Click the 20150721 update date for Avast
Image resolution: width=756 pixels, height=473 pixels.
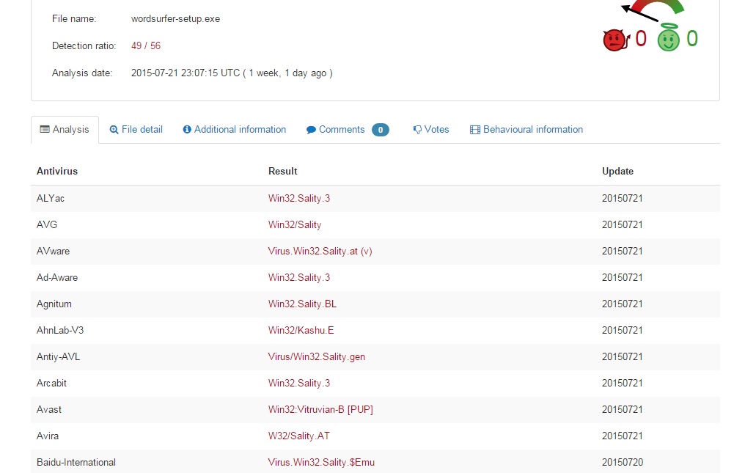623,410
